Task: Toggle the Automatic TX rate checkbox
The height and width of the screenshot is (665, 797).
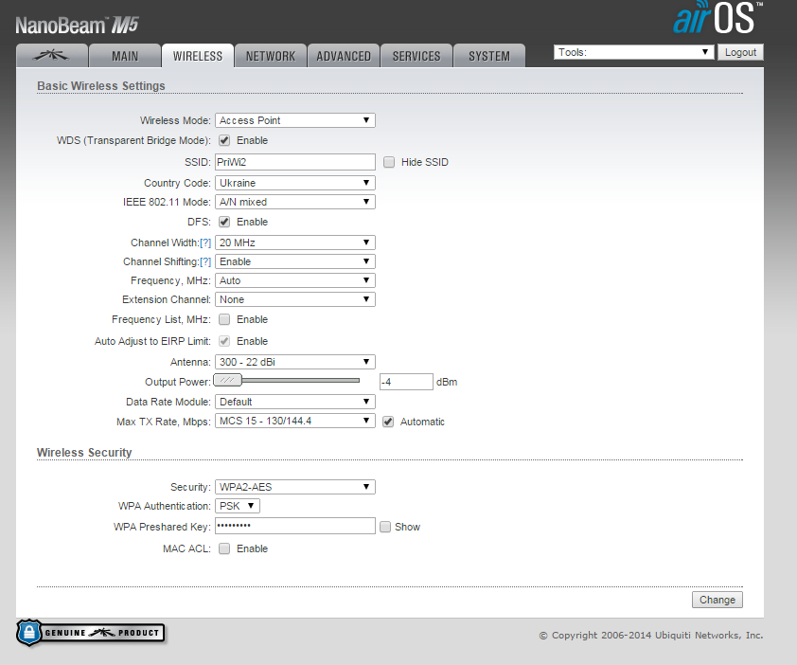Action: click(x=388, y=422)
